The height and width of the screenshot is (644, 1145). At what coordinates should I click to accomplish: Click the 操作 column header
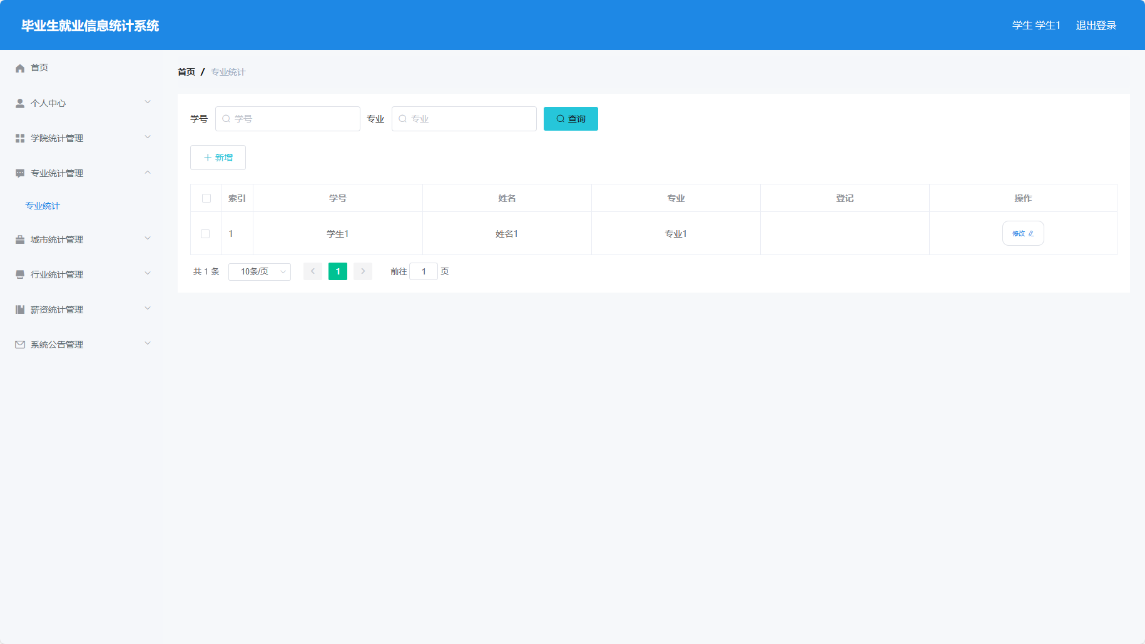pyautogui.click(x=1023, y=198)
